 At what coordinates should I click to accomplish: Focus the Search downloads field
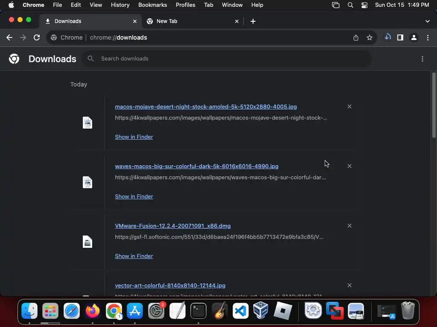click(227, 59)
